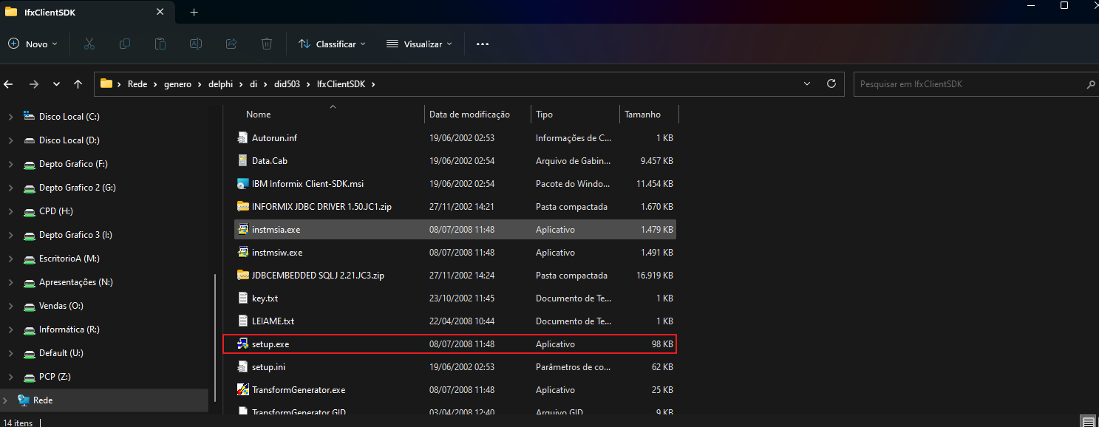Expand the Rede node in sidebar
This screenshot has width=1099, height=427.
[x=7, y=400]
